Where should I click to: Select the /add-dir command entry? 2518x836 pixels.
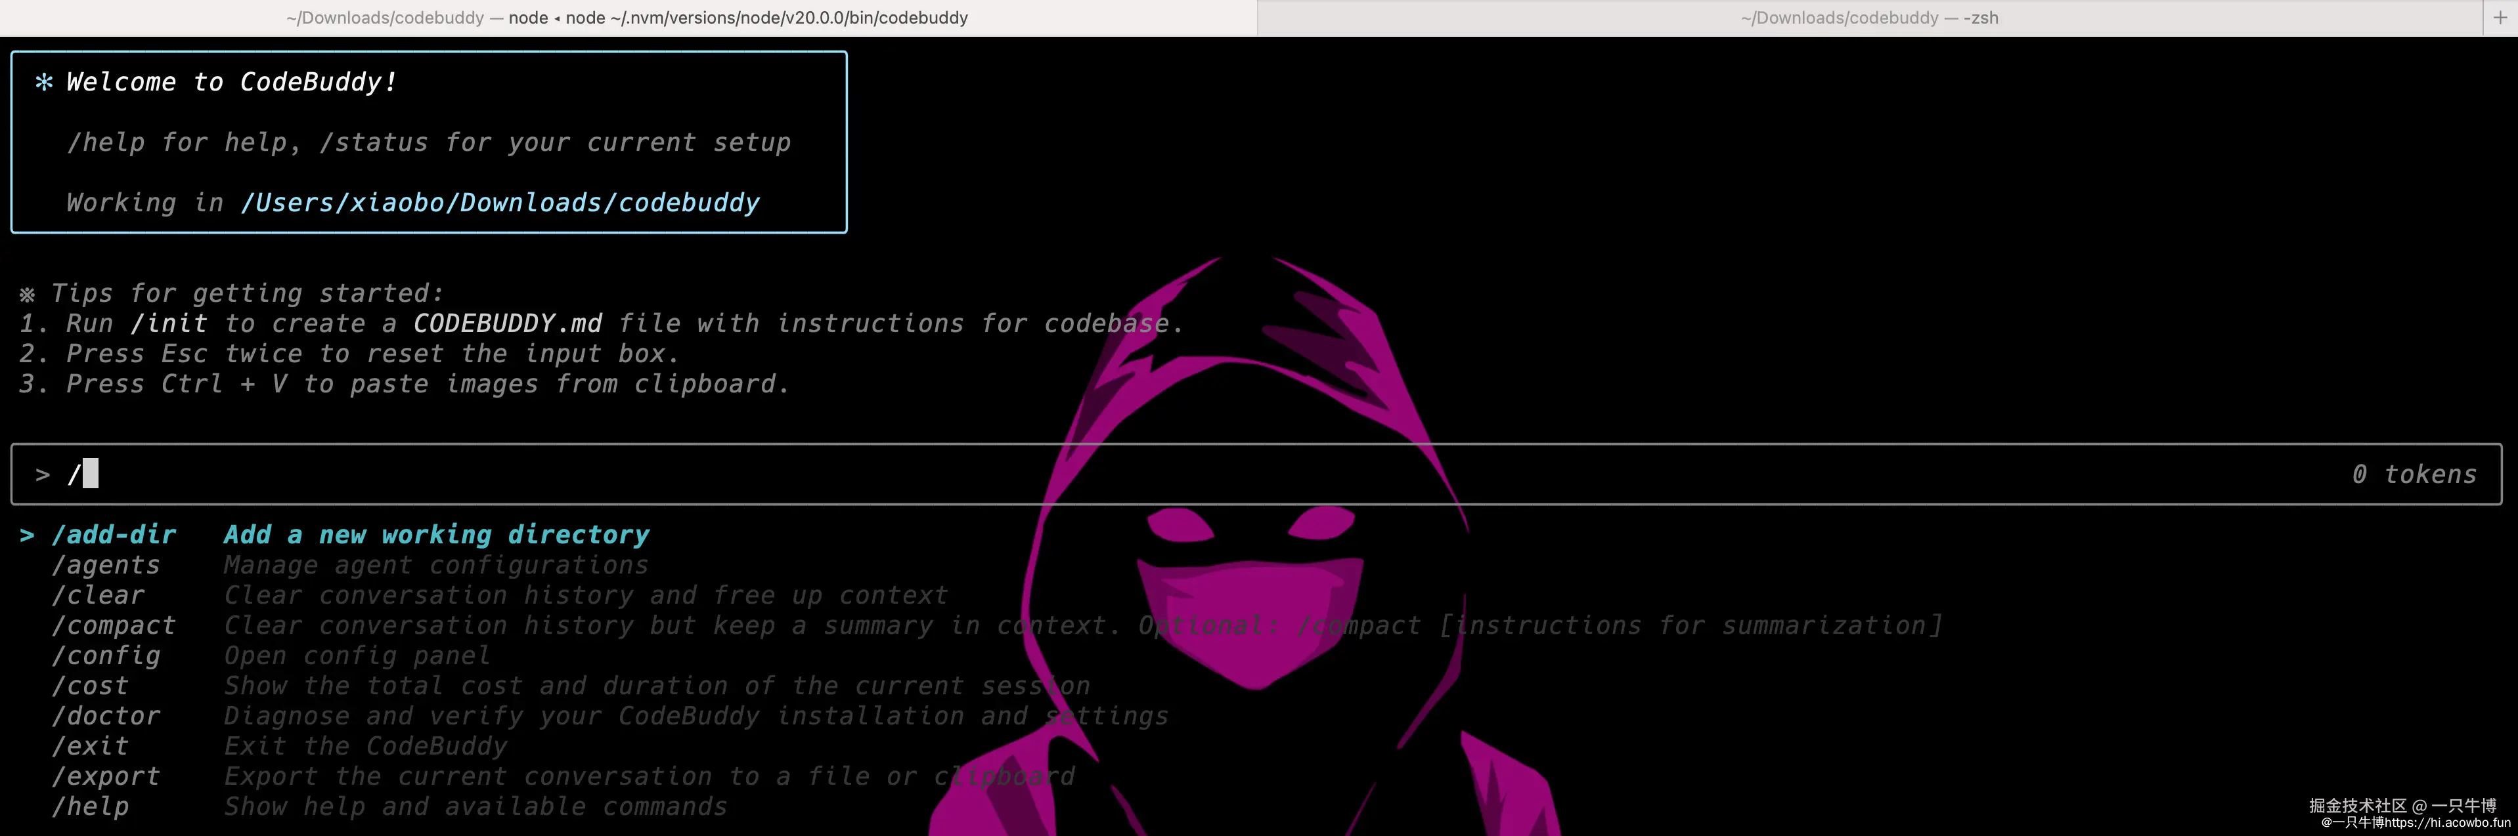pyautogui.click(x=114, y=535)
